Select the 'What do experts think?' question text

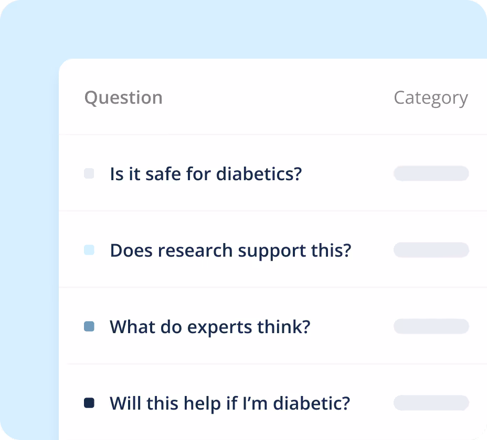[210, 327]
